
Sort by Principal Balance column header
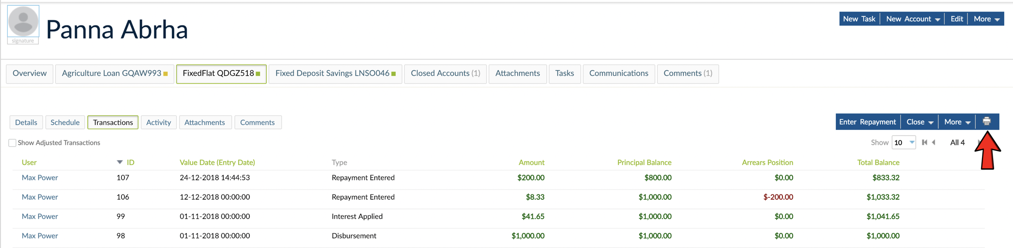644,163
